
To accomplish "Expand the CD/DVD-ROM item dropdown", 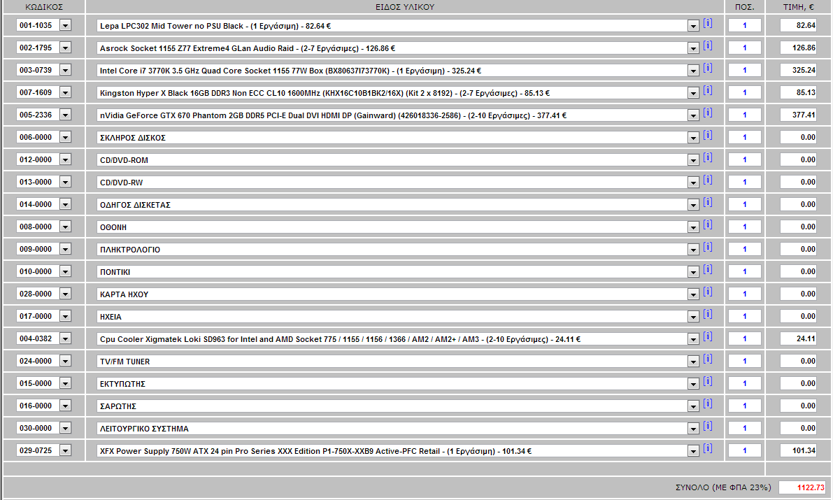I will coord(692,160).
